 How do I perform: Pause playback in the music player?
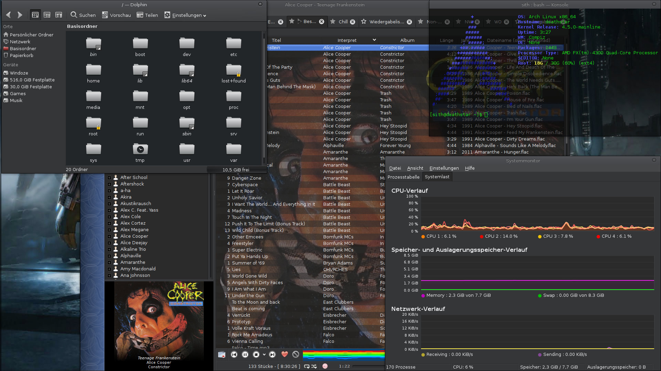pos(245,355)
